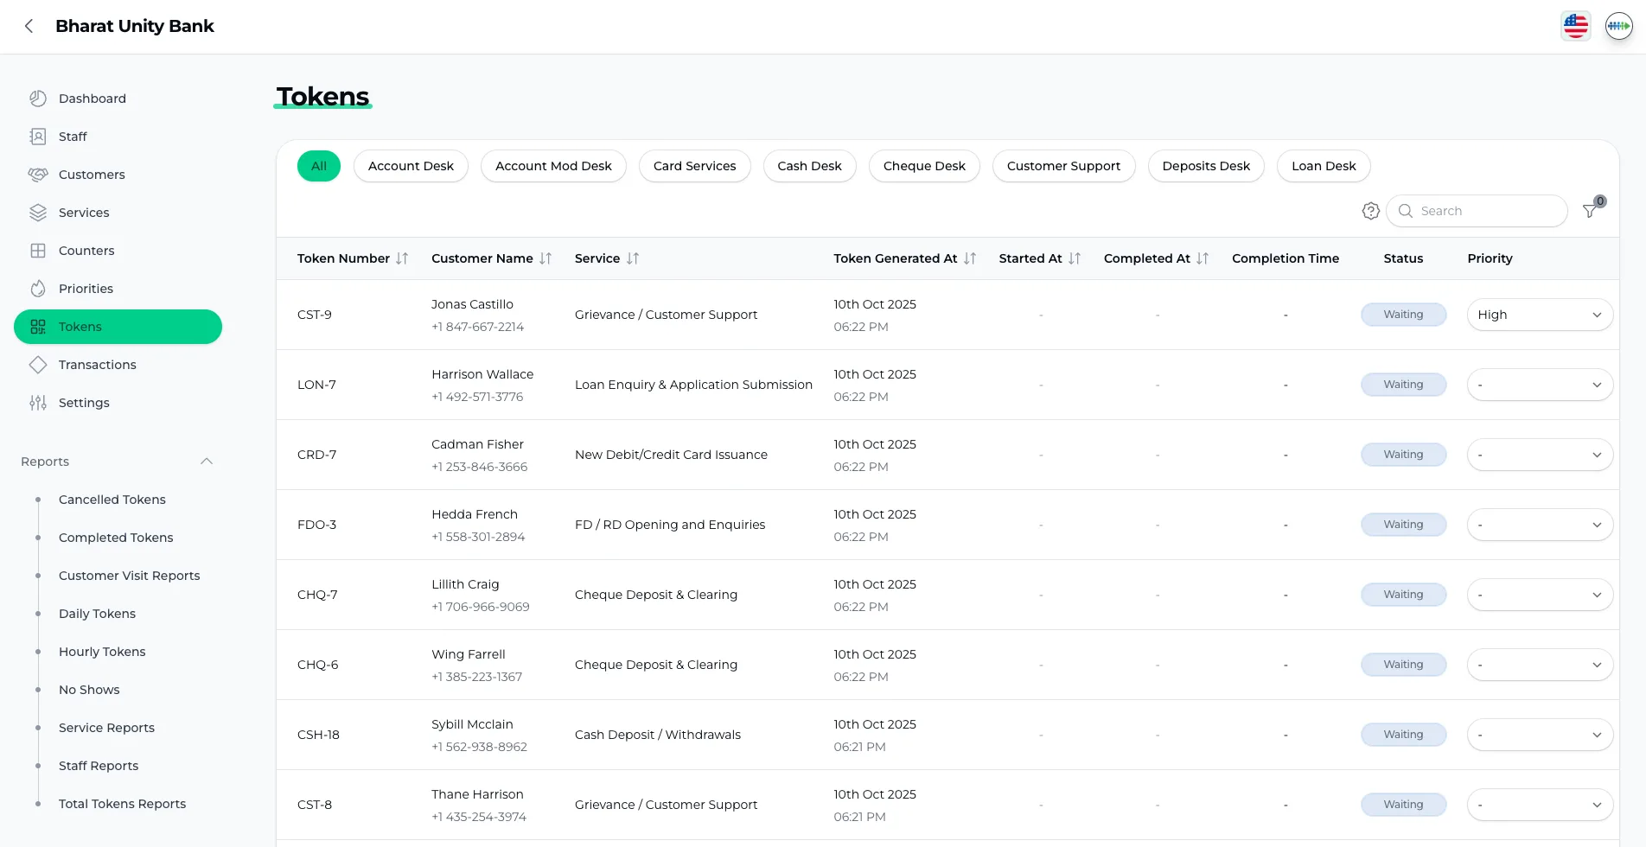
Task: Go to Dashboard in sidebar
Action: pos(93,99)
